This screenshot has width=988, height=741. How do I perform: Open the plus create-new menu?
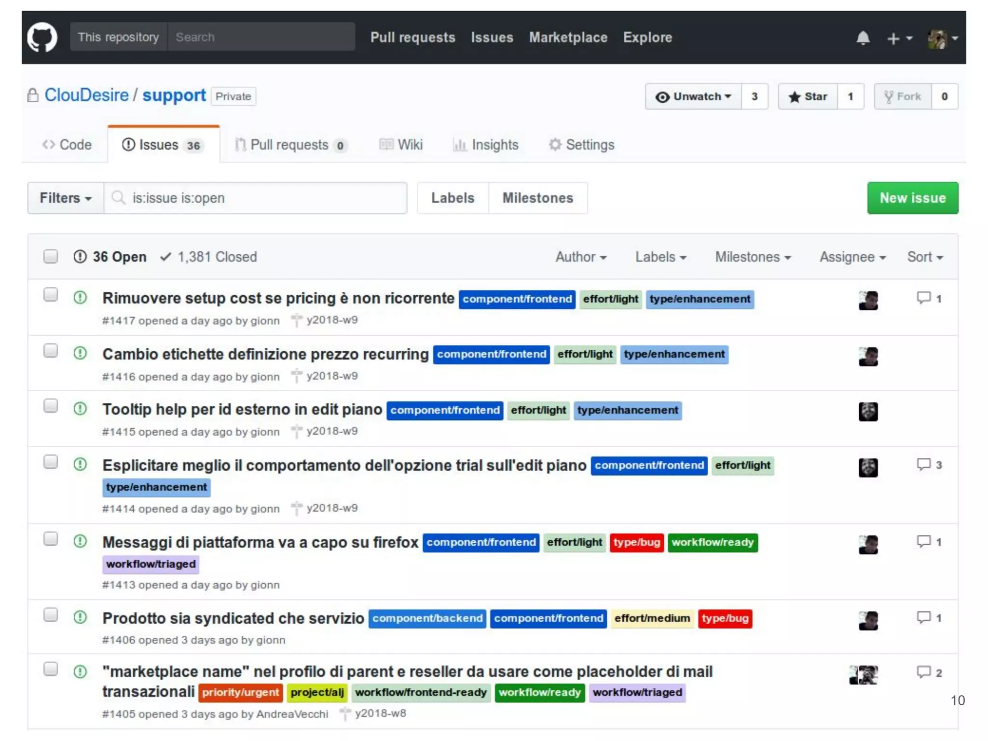(x=899, y=38)
